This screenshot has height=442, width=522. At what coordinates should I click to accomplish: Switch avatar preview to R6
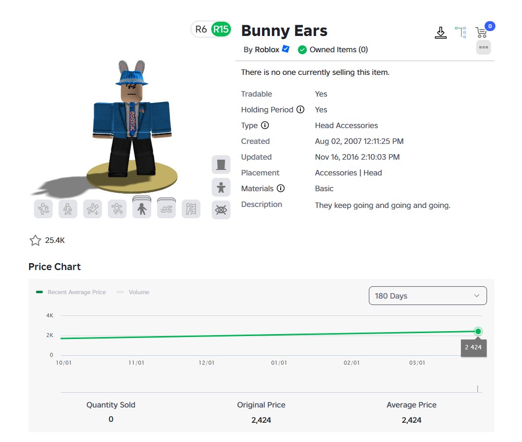[x=201, y=29]
